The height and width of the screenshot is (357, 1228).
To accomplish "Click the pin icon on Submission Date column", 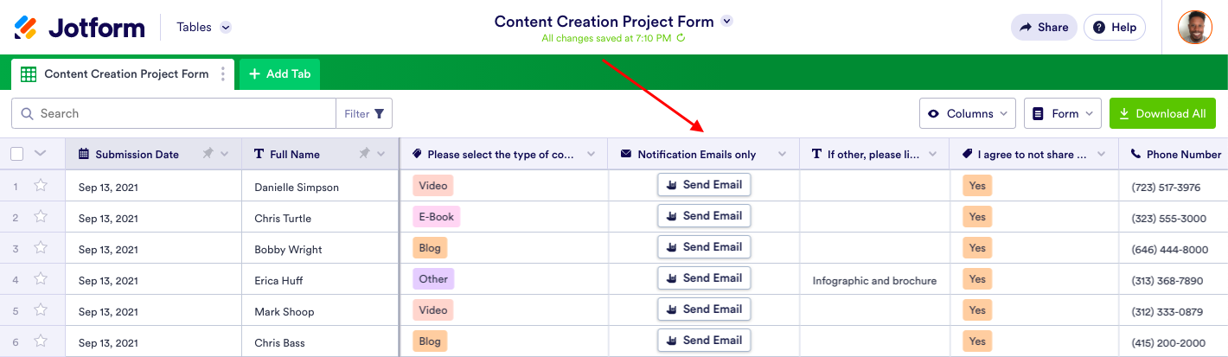I will (208, 154).
